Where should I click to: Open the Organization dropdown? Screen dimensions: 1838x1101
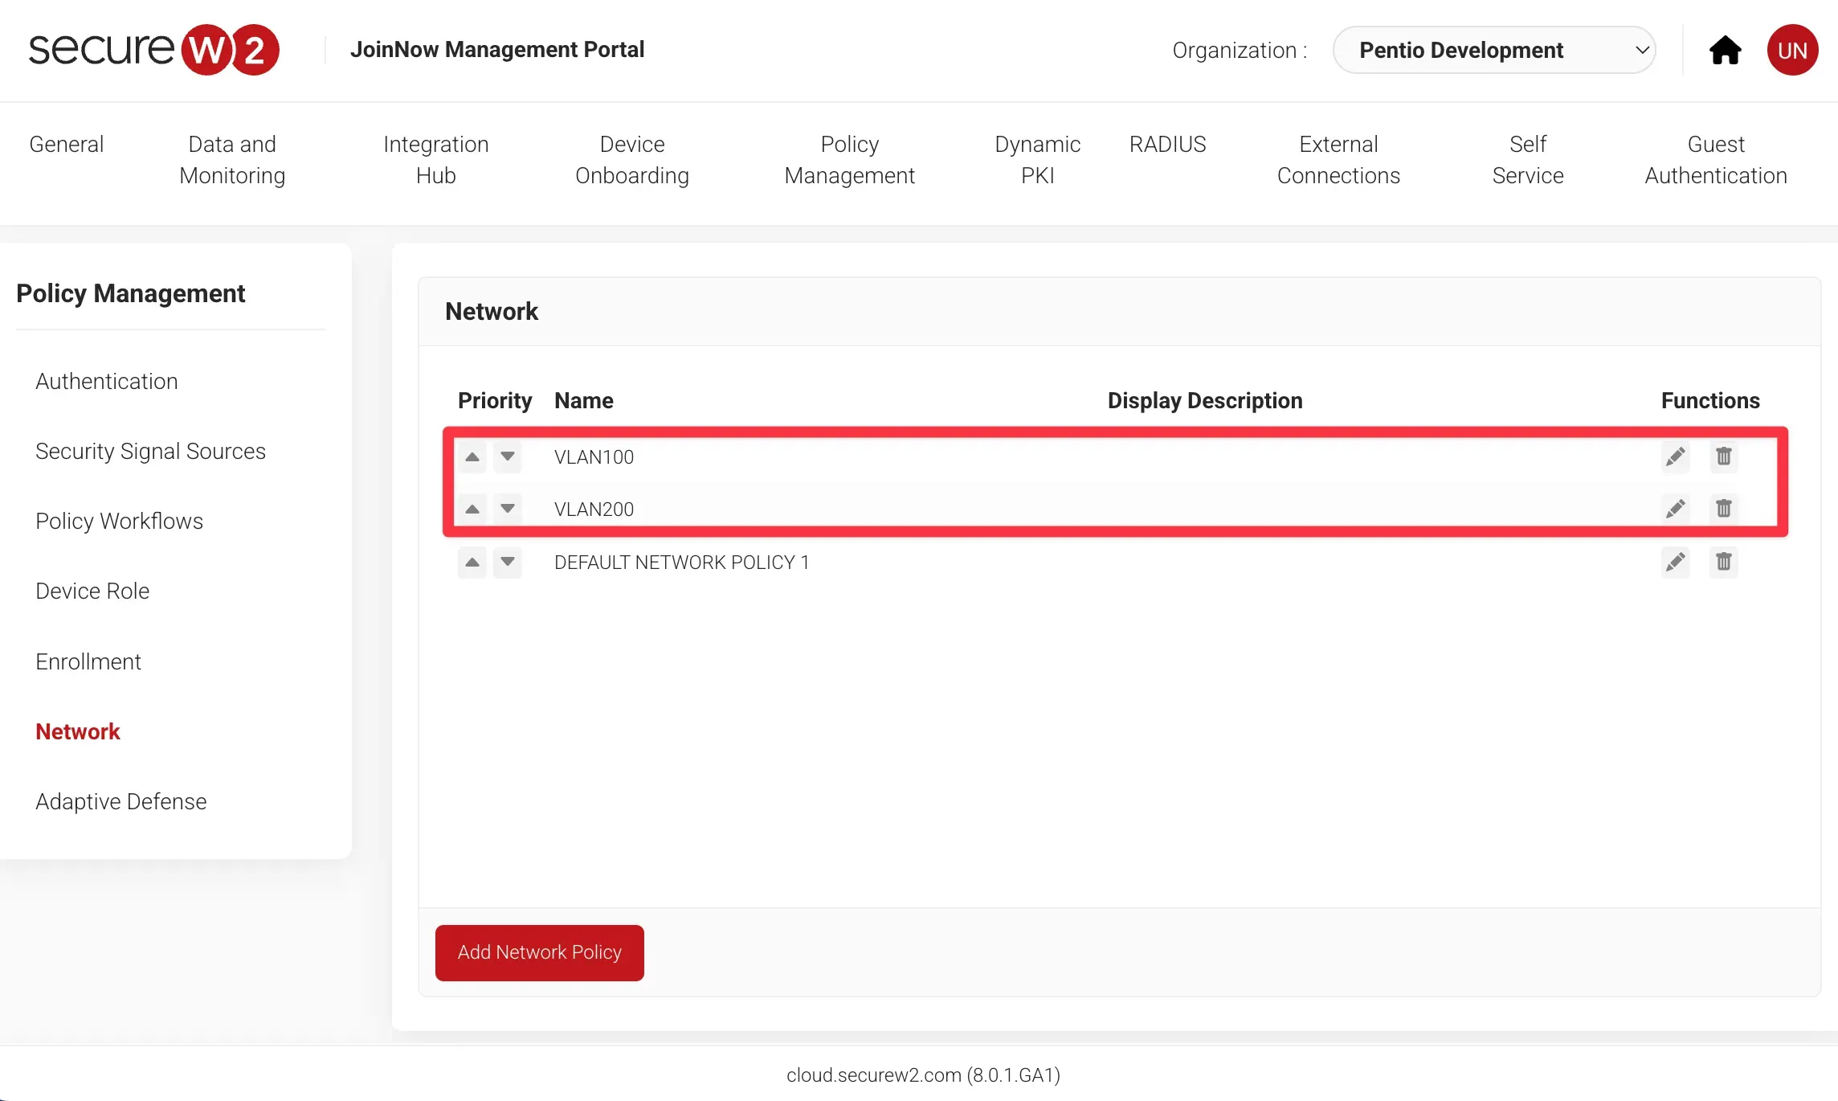[x=1493, y=50]
